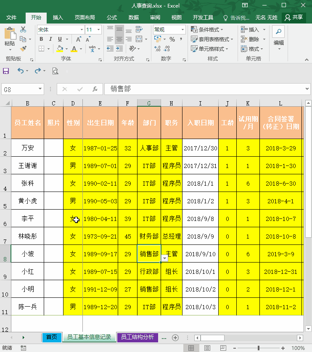Open the 文件 menu
312x352 pixels.
11,18
